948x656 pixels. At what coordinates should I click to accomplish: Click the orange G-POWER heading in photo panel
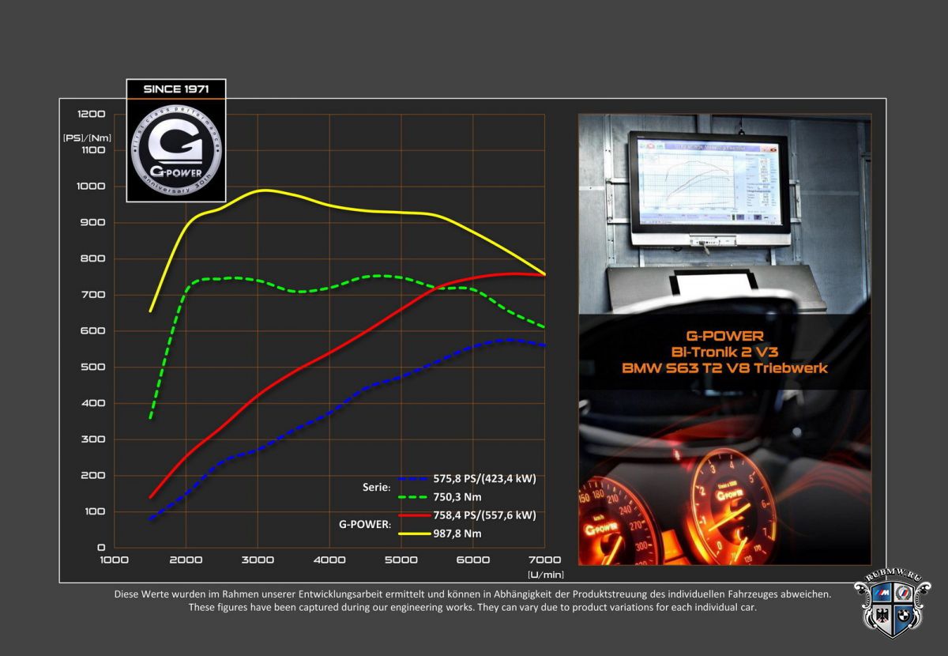click(x=725, y=337)
